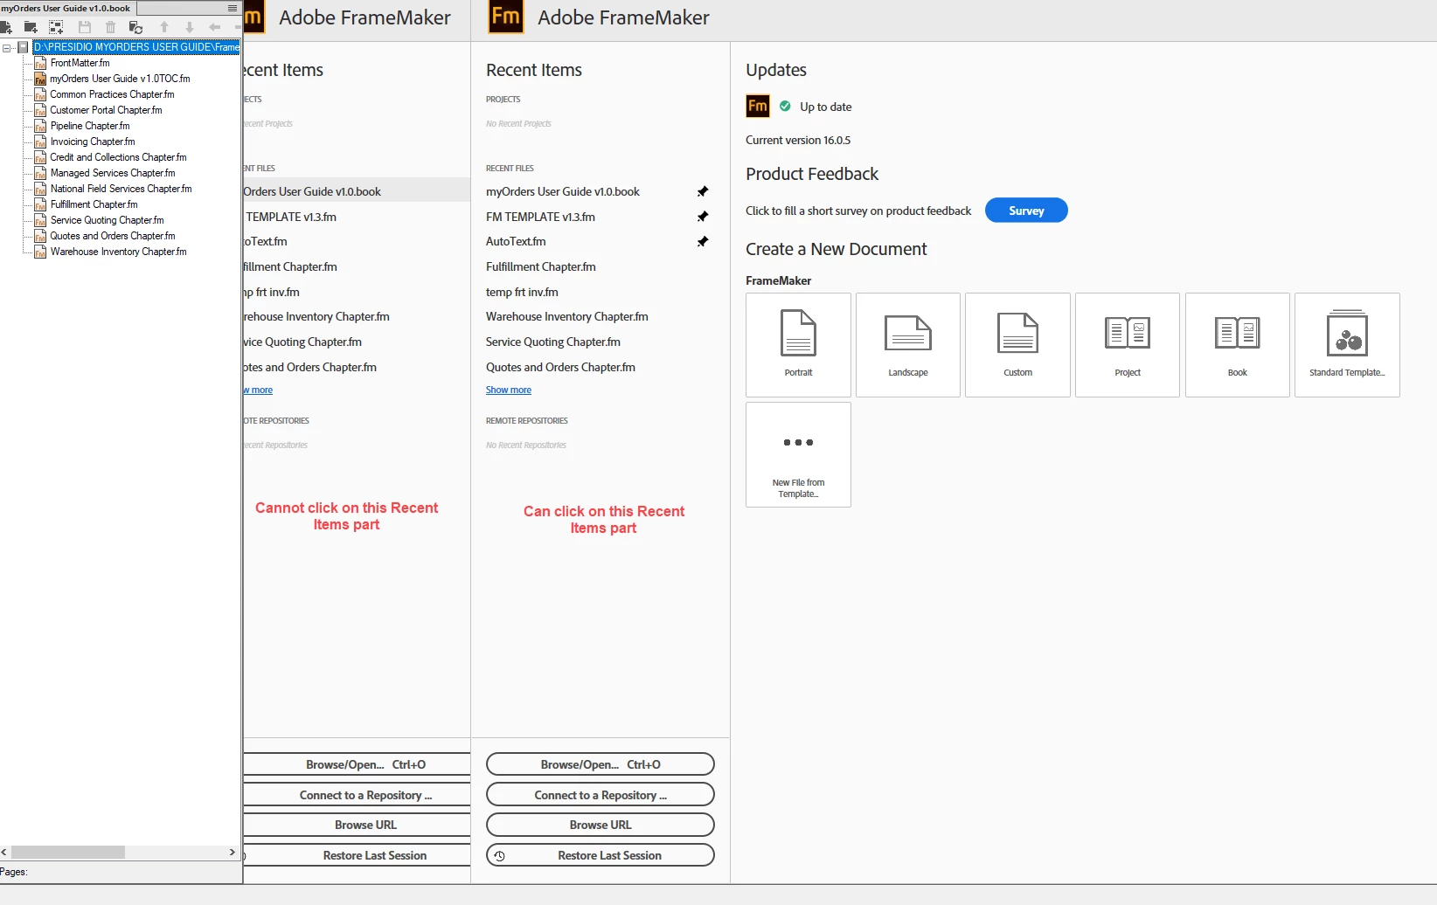Open temp frt inv.fm in recent files
Viewport: 1437px width, 905px height.
point(522,292)
